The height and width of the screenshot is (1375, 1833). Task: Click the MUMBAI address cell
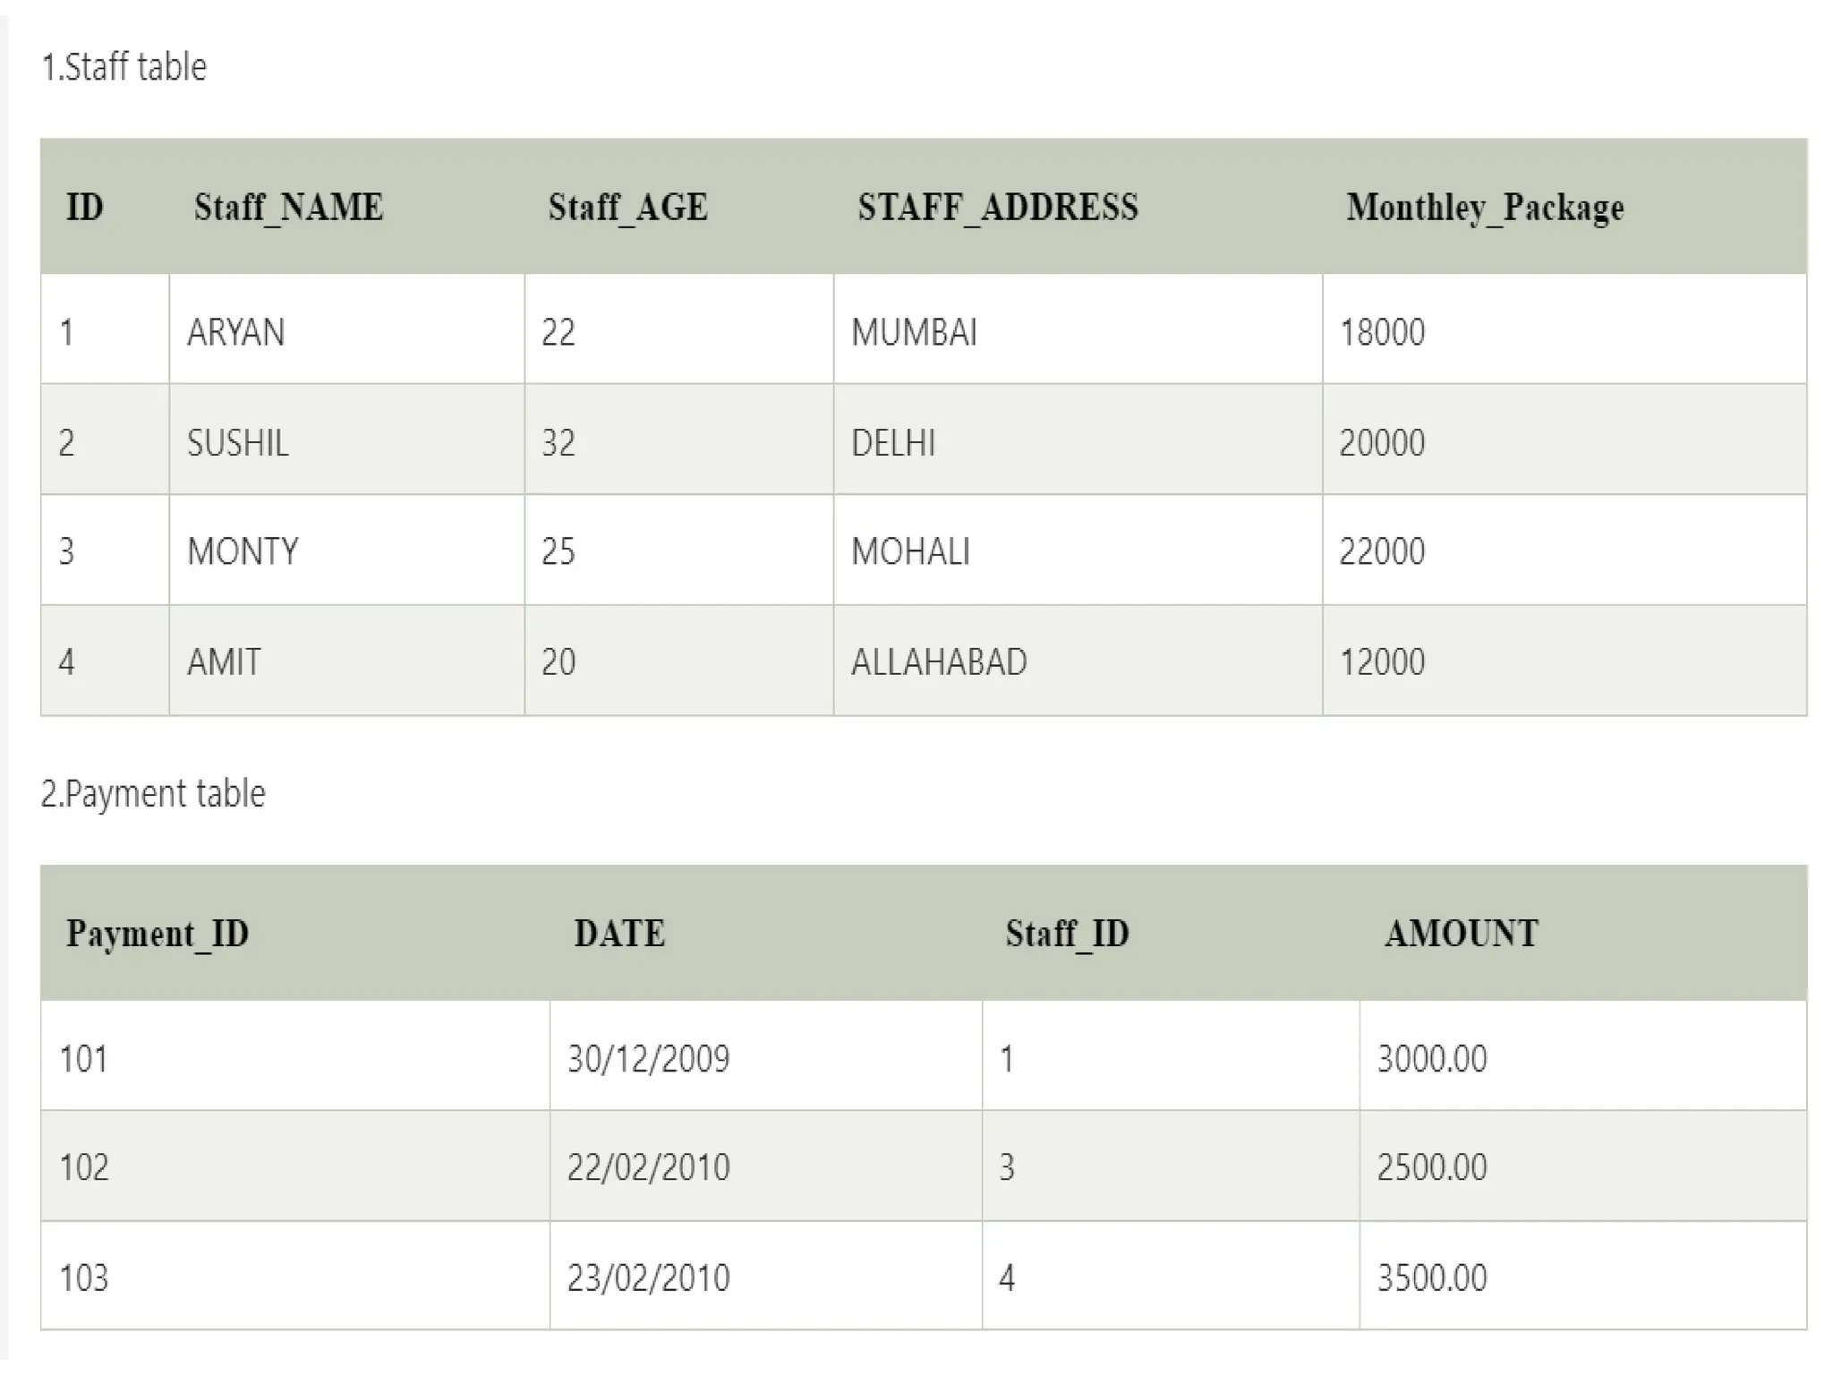pyautogui.click(x=914, y=332)
